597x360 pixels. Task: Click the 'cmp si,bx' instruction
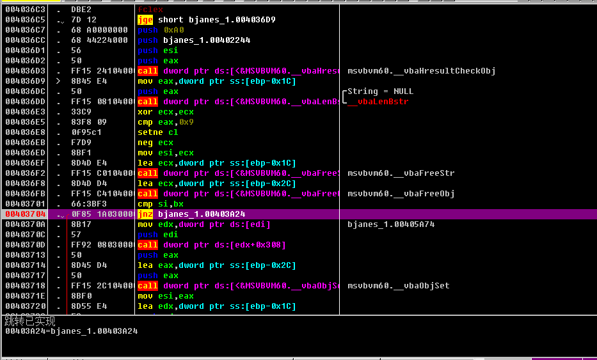point(161,205)
